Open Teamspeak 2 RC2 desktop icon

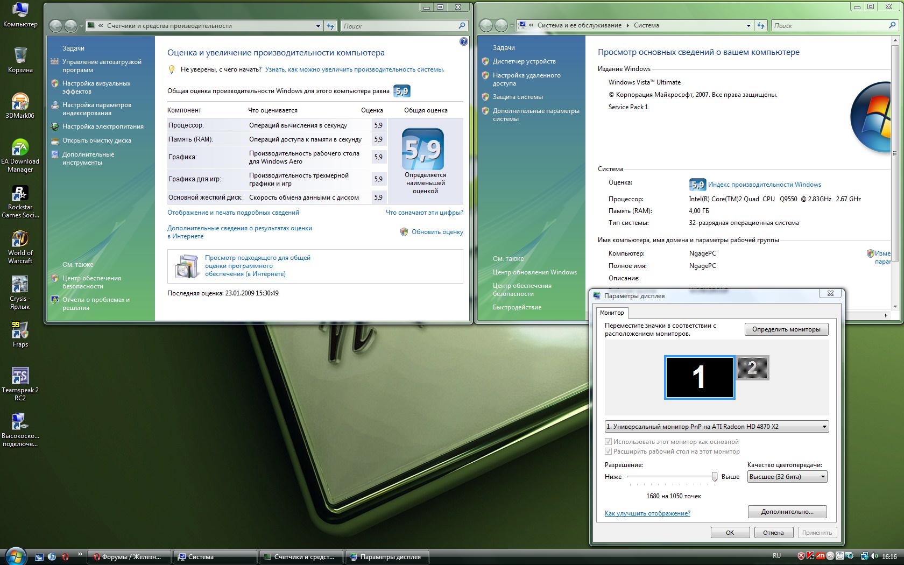pyautogui.click(x=20, y=384)
